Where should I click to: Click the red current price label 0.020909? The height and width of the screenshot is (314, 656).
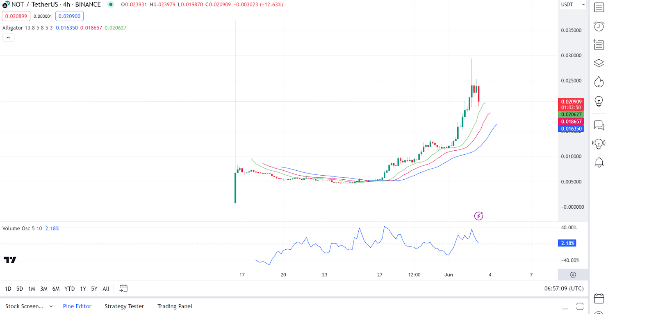[571, 102]
